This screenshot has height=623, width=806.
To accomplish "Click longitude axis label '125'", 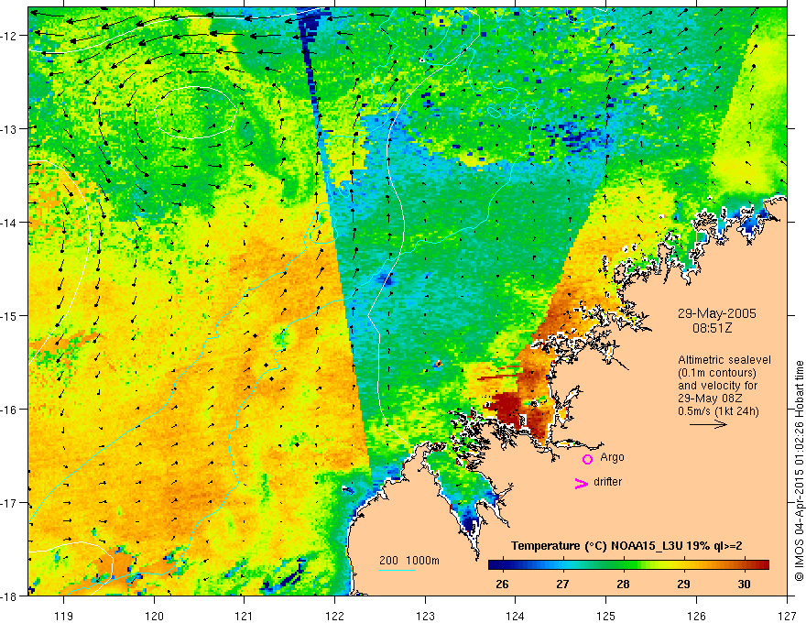I will tap(606, 616).
